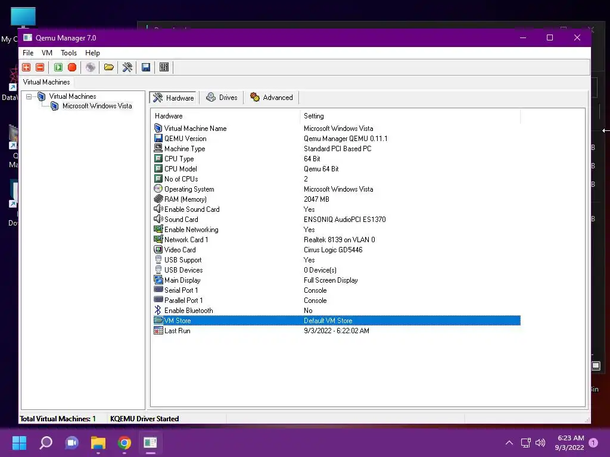Viewport: 610px width, 457px height.
Task: Open the Help menu
Action: click(92, 53)
